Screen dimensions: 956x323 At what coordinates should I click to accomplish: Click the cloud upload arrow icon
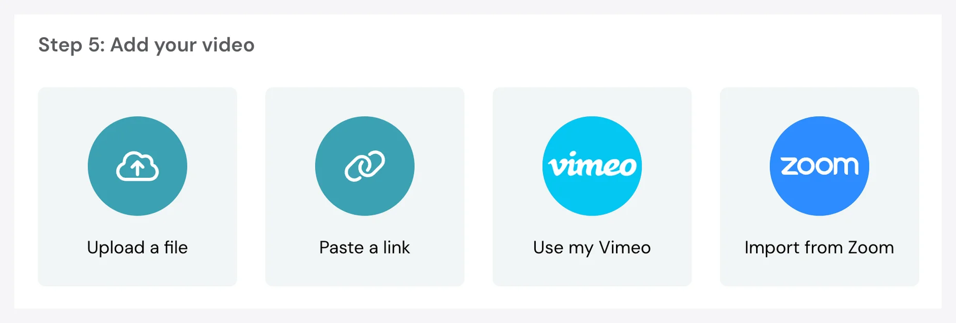click(137, 166)
